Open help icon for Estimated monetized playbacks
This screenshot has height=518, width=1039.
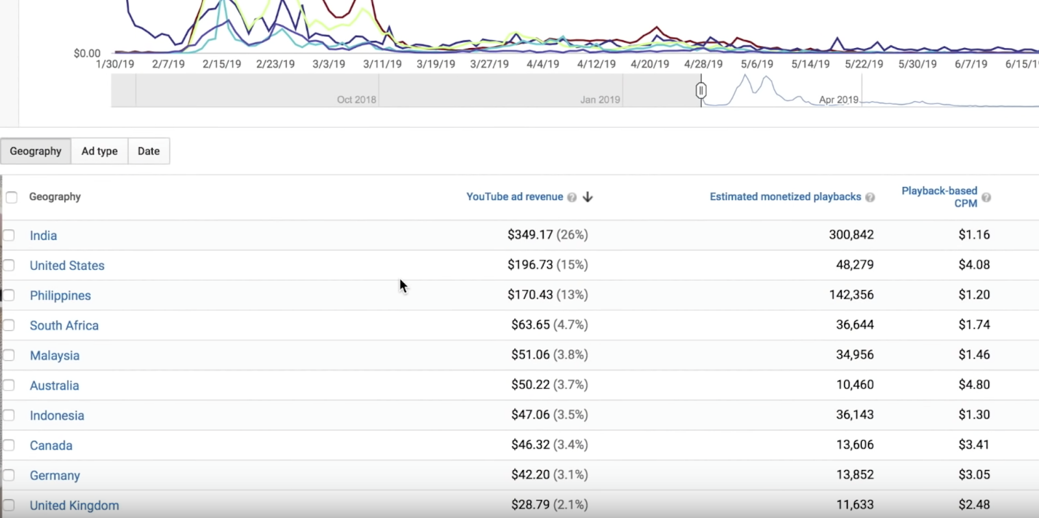tap(870, 197)
